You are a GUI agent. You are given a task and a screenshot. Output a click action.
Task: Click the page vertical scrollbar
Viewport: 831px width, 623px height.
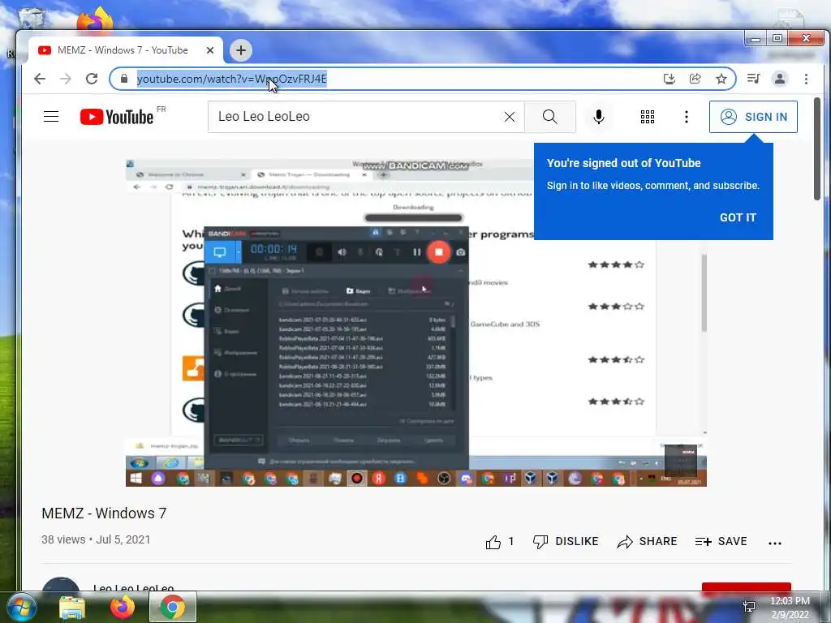(x=816, y=148)
